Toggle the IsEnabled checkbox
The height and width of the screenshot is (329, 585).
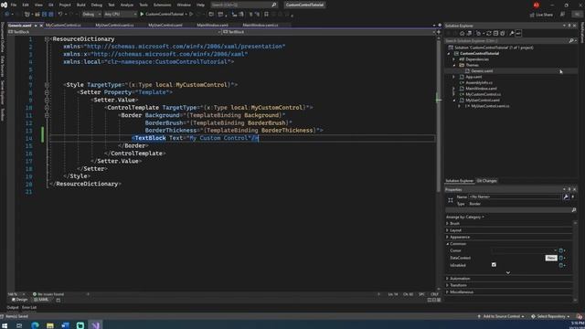click(x=494, y=265)
